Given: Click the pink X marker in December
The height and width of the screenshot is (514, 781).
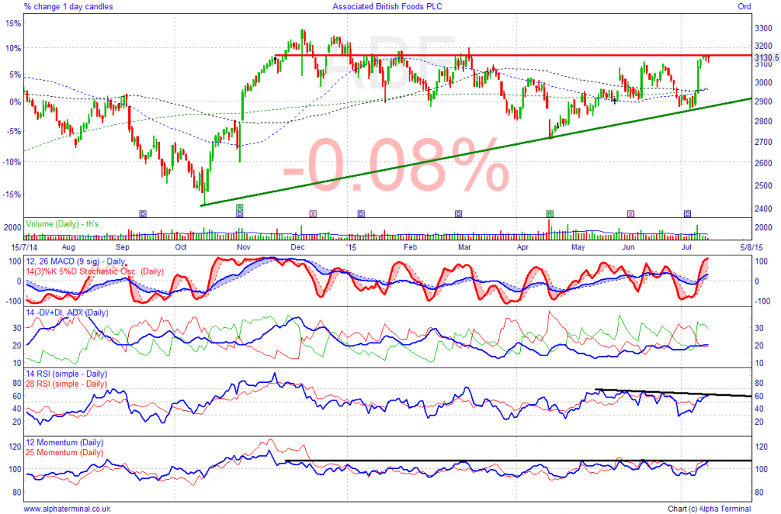Looking at the screenshot, I should click(x=311, y=214).
